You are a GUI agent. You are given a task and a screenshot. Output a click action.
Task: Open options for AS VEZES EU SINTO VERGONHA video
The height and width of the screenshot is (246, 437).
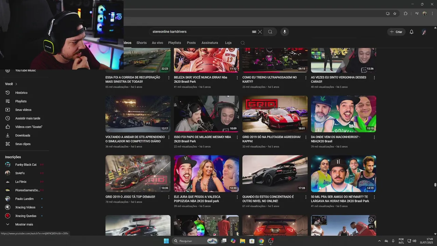click(x=374, y=78)
